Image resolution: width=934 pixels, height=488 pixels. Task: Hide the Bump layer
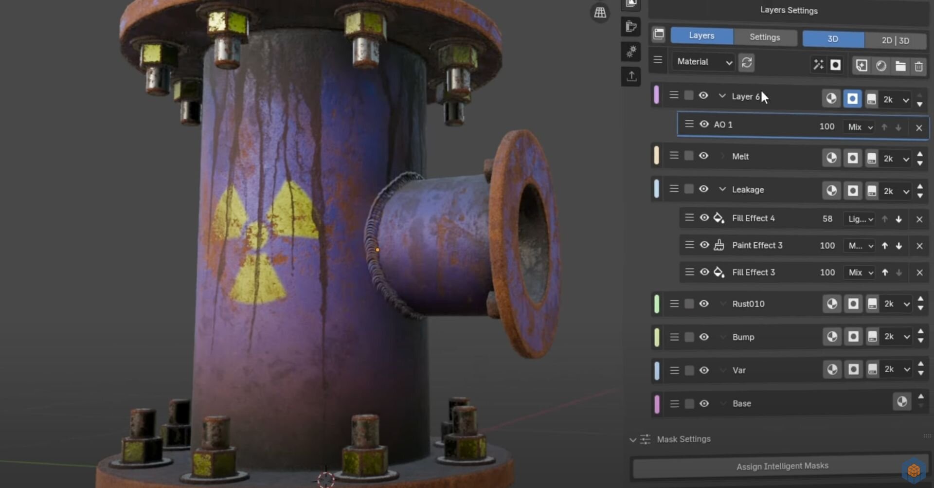704,337
